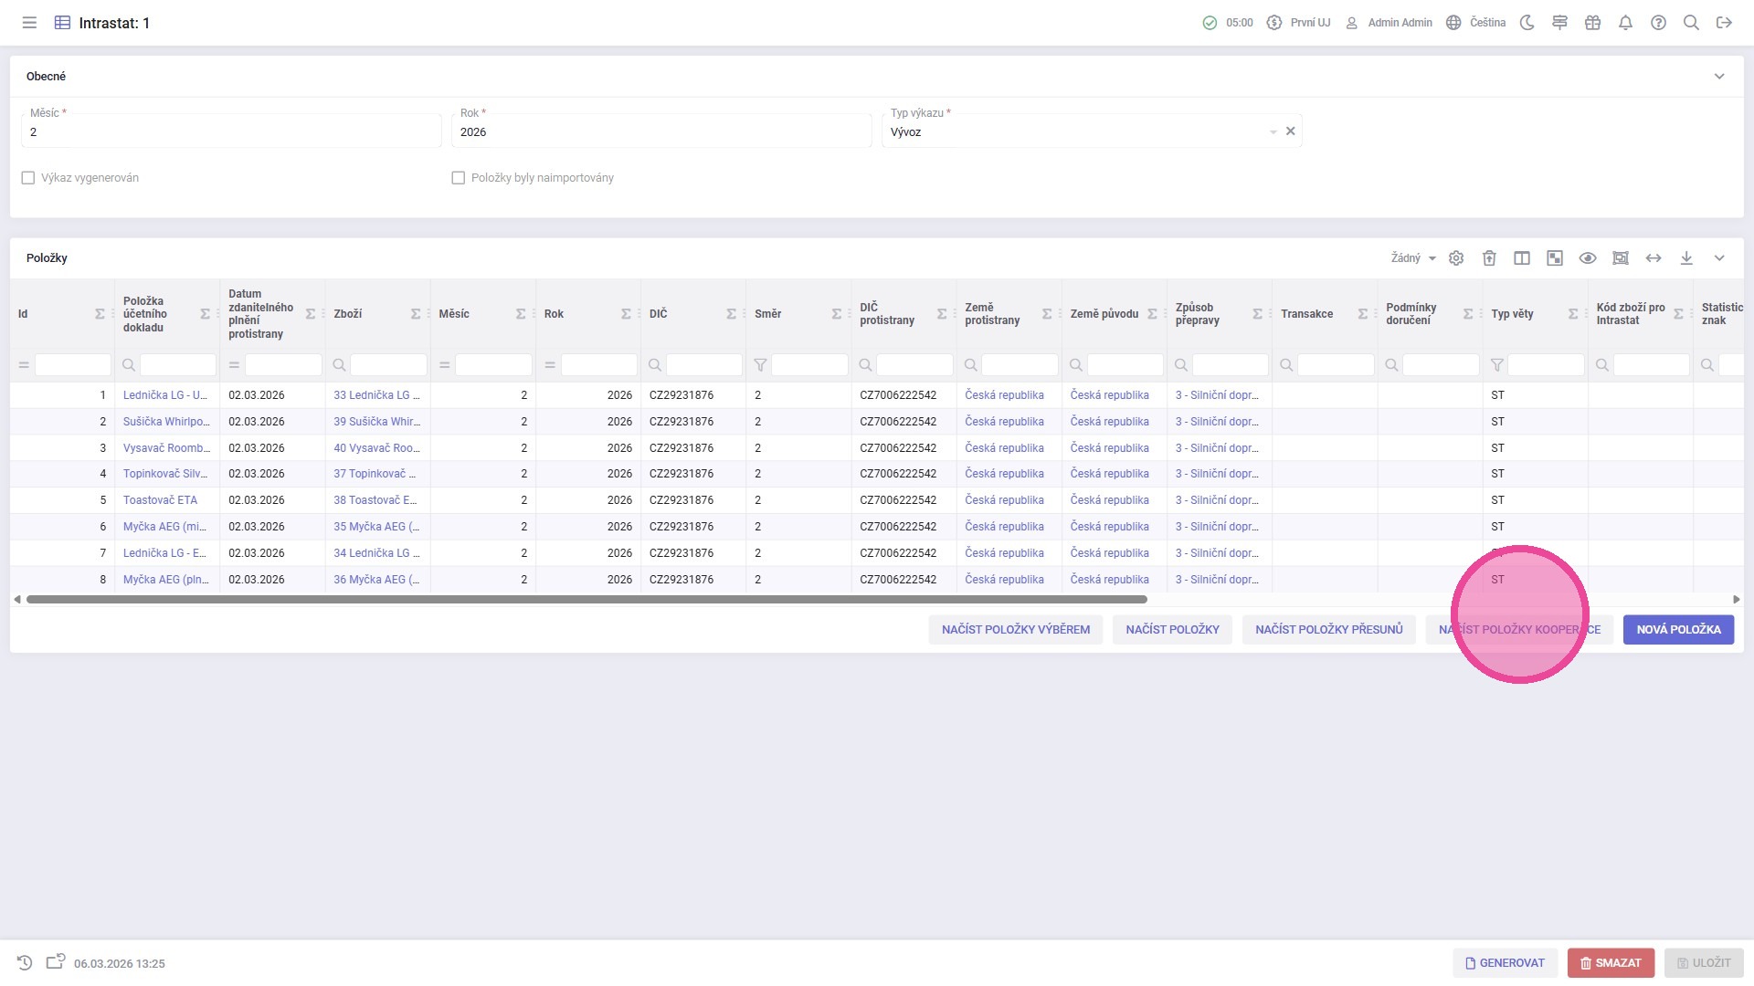Image resolution: width=1754 pixels, height=986 pixels.
Task: Click the Nová položka button
Action: click(1677, 630)
